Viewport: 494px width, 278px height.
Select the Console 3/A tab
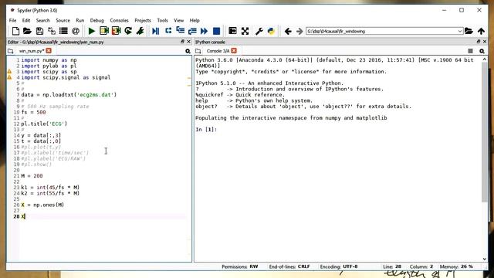click(218, 51)
